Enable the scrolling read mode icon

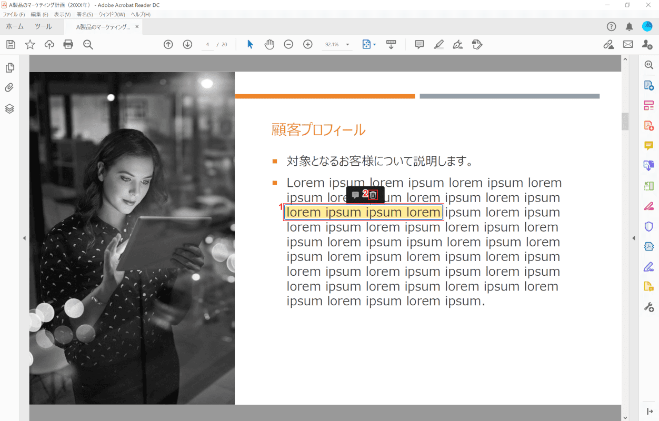391,45
